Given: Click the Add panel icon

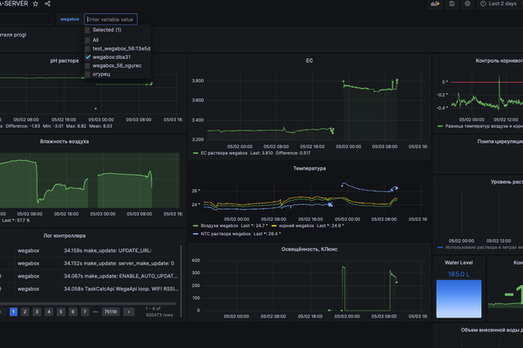Looking at the screenshot, I should [x=434, y=4].
